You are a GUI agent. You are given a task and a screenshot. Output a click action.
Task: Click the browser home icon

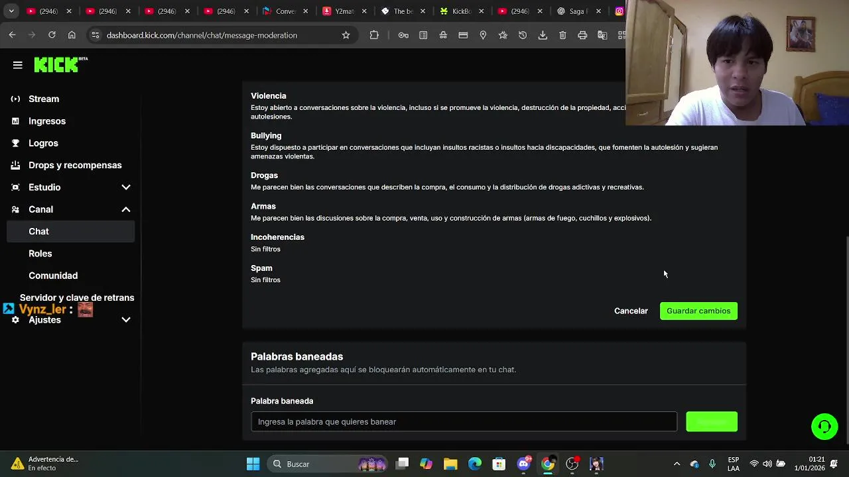[x=72, y=35]
